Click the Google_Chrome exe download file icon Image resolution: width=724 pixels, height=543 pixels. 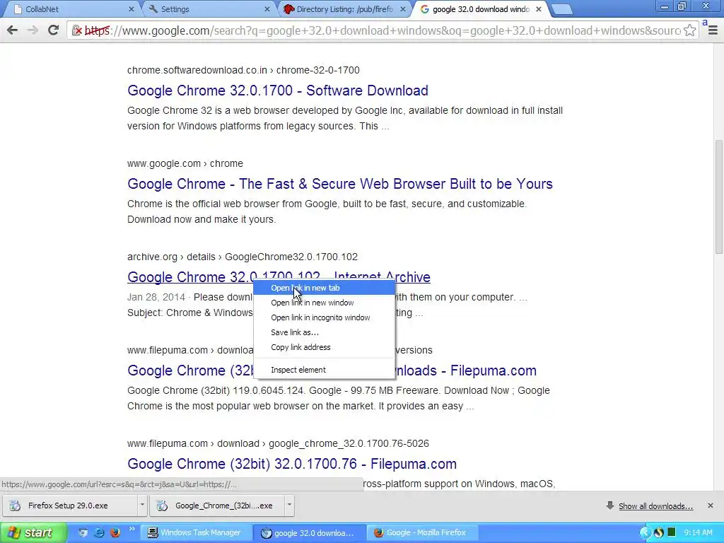pos(162,506)
